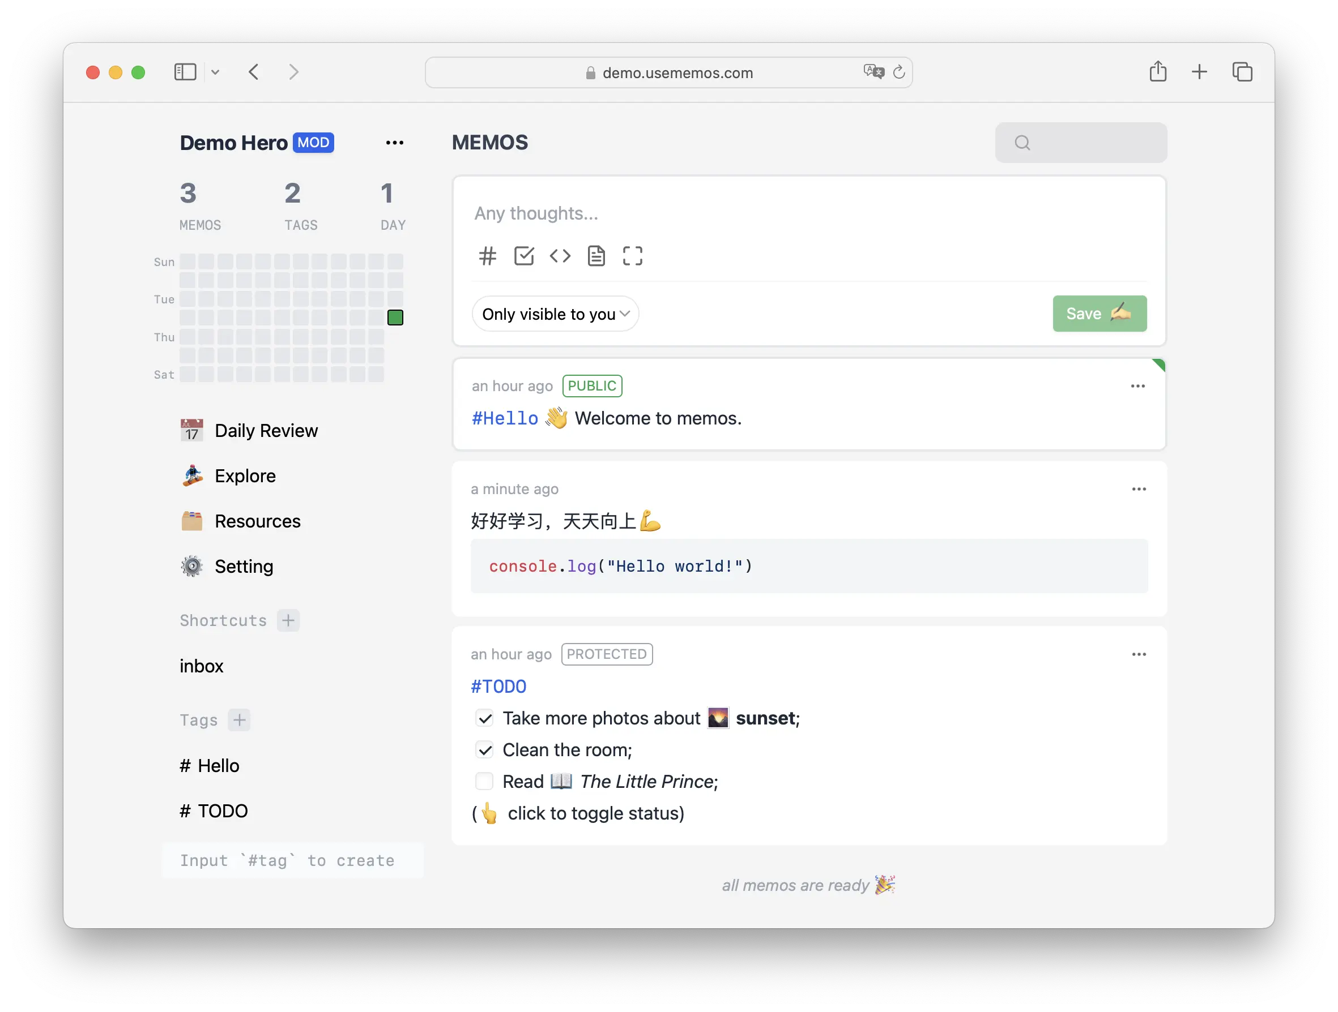The image size is (1338, 1012).
Task: Click the 'Any thoughts...' input field
Action: click(x=808, y=213)
